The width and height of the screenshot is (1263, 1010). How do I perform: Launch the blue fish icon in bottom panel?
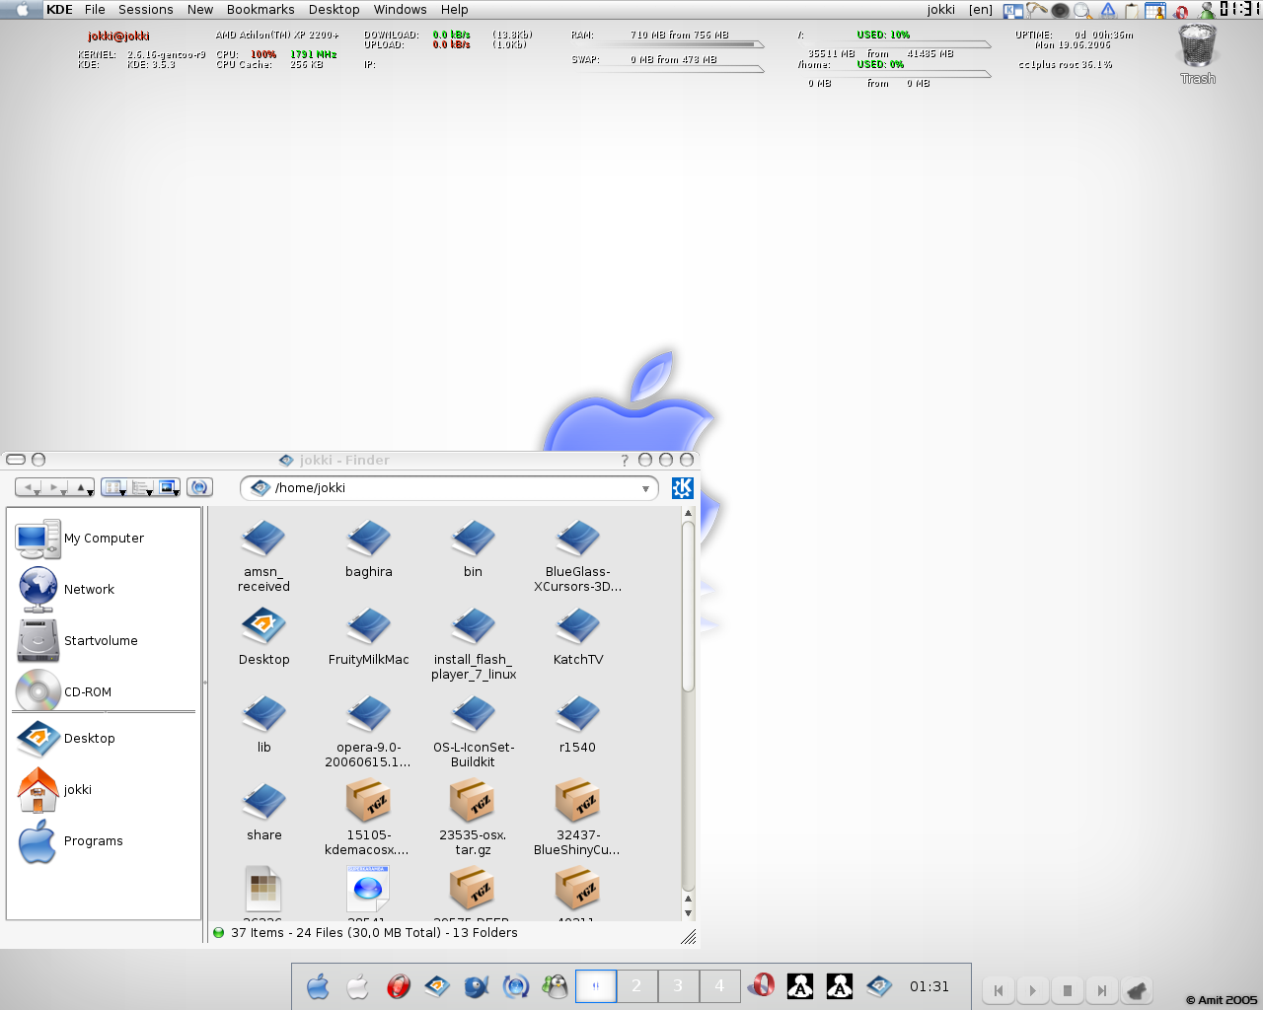click(477, 986)
